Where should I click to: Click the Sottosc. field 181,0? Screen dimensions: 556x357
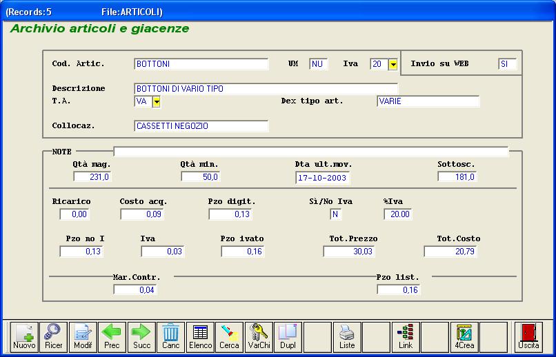click(457, 176)
